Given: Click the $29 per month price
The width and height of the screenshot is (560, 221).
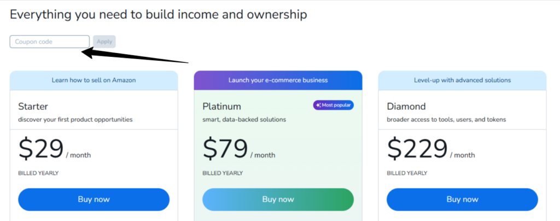Looking at the screenshot, I should [54, 149].
